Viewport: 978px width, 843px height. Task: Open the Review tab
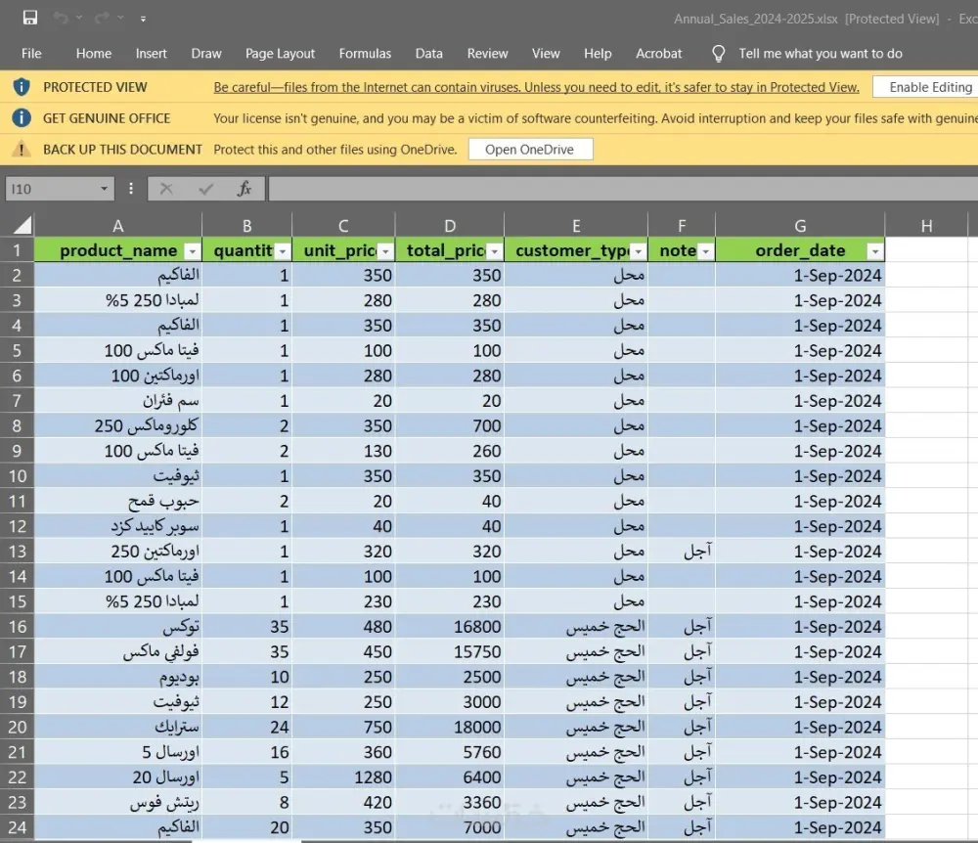pos(487,54)
